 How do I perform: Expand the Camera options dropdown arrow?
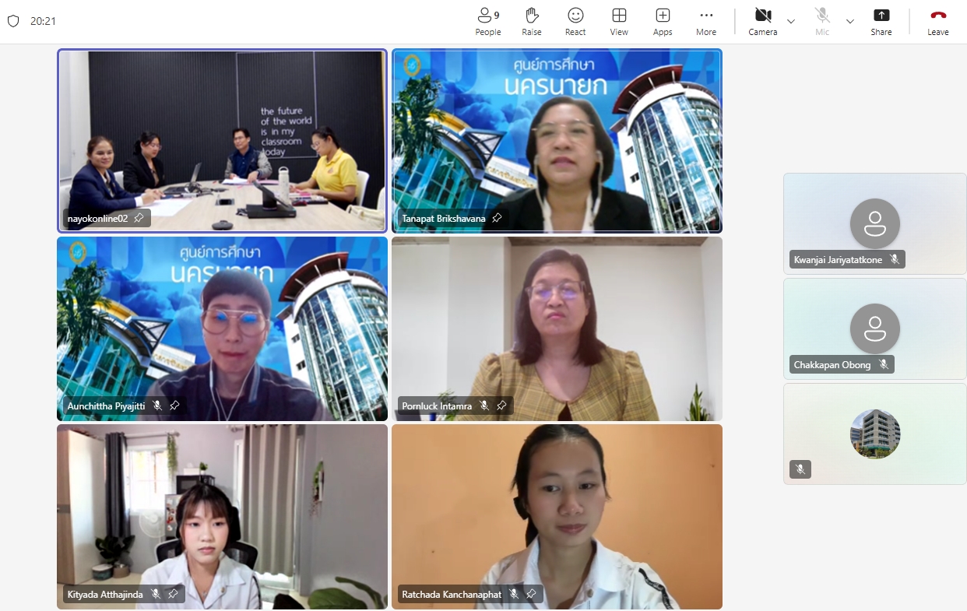[791, 21]
